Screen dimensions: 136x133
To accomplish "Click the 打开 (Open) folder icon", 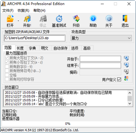I will [x=10, y=18].
